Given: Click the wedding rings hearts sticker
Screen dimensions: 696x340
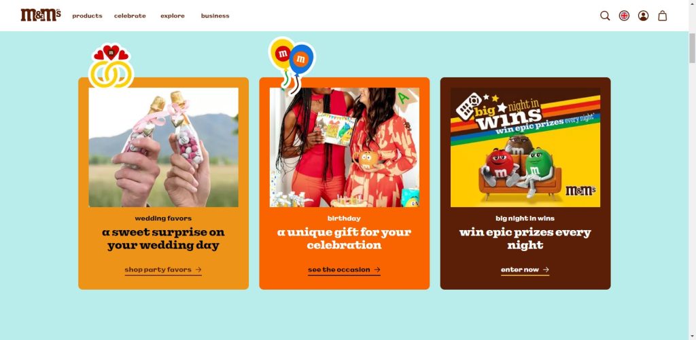Looking at the screenshot, I should pyautogui.click(x=111, y=66).
